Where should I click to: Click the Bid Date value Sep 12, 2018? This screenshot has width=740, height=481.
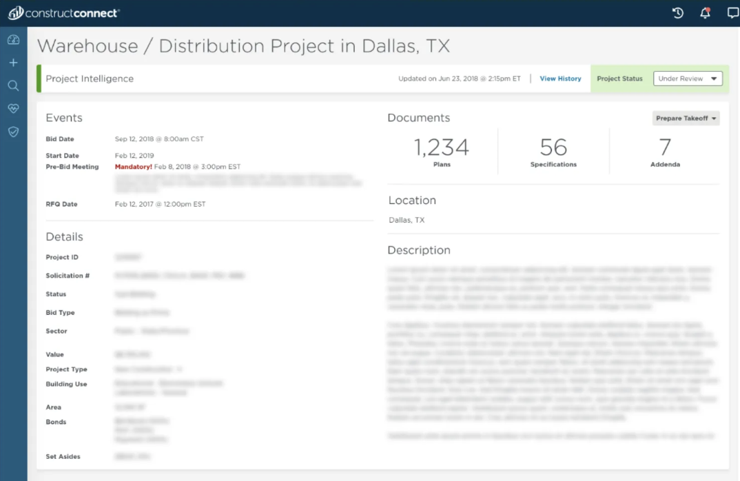[x=159, y=139]
